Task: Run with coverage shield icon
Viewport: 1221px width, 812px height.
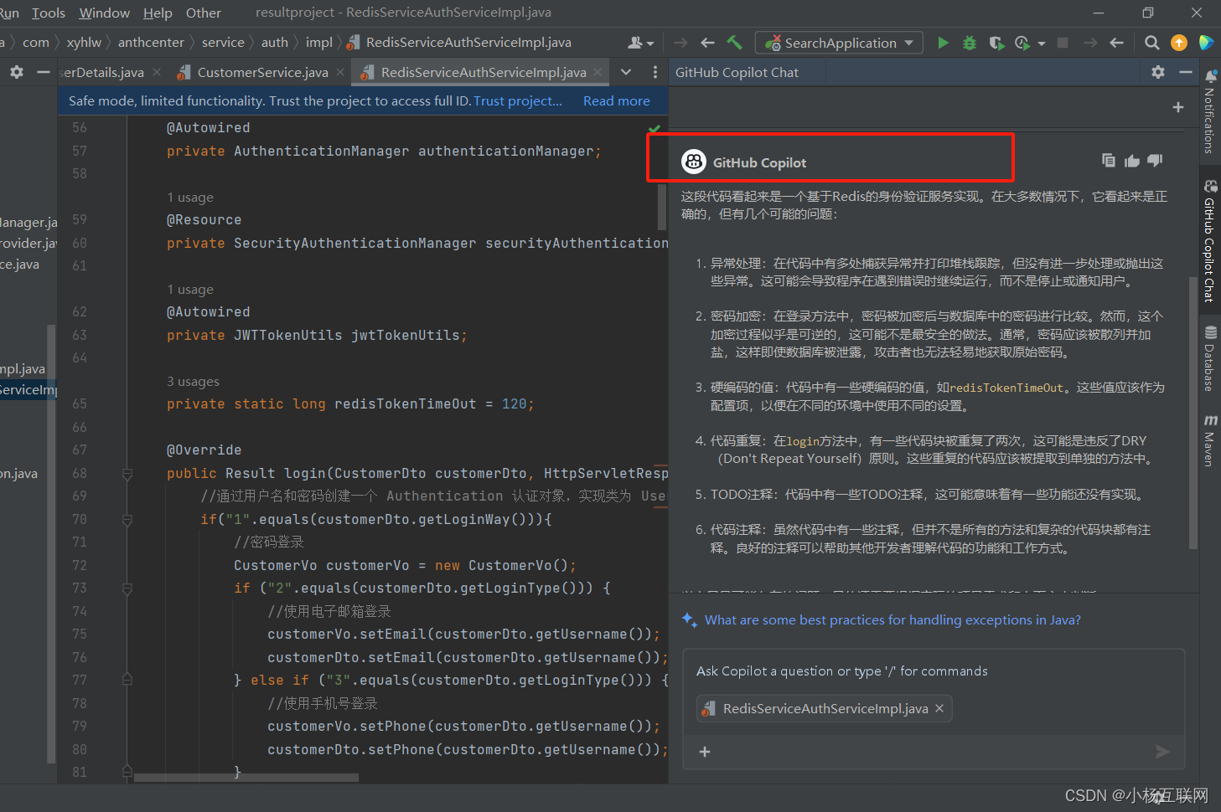Action: [996, 43]
